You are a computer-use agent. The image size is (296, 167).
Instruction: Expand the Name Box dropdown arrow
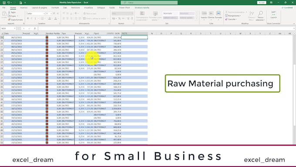pyautogui.click(x=14, y=28)
